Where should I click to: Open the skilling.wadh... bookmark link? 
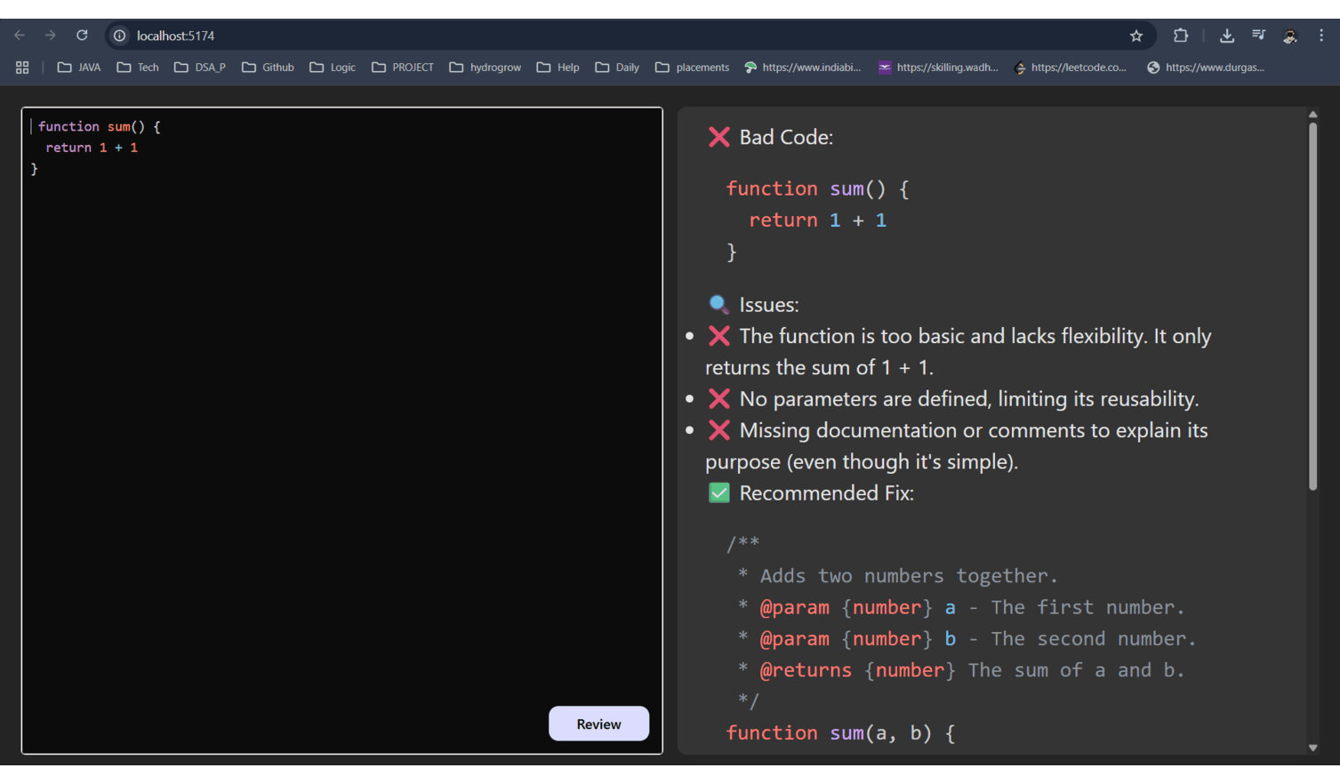[938, 68]
